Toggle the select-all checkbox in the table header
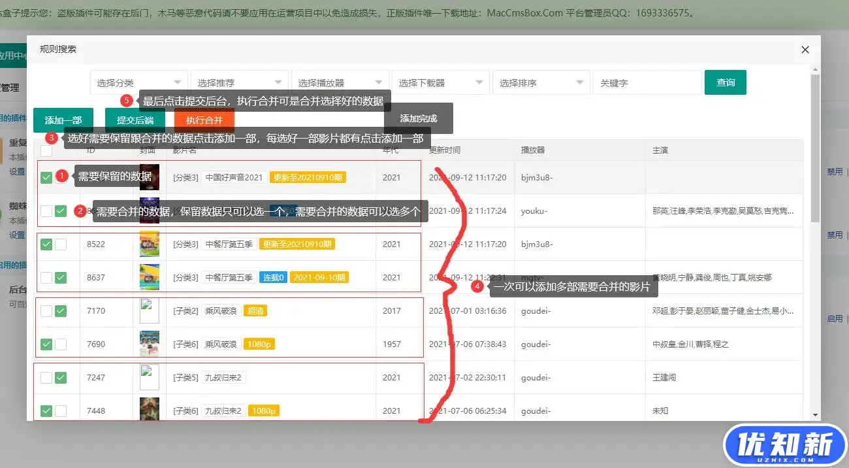This screenshot has width=849, height=468. 46,150
